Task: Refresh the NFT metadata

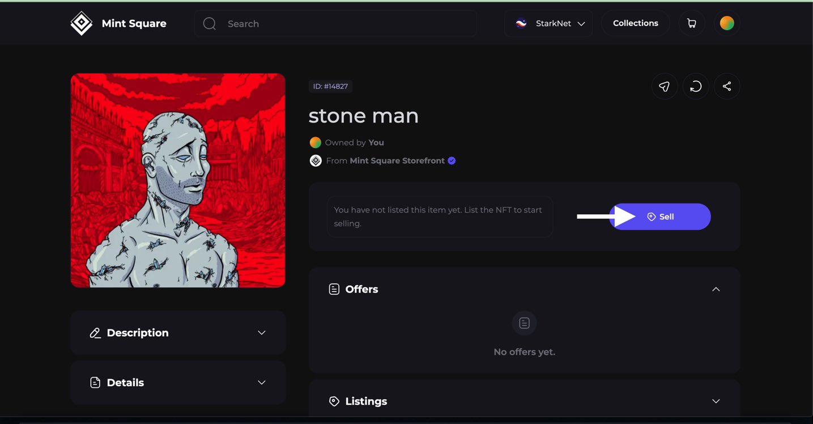Action: pos(696,87)
